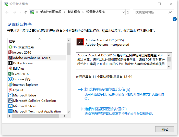Screen dimensions: 179x137
Task: Minimize the 设置默认程序 window
Action: coord(148,4)
